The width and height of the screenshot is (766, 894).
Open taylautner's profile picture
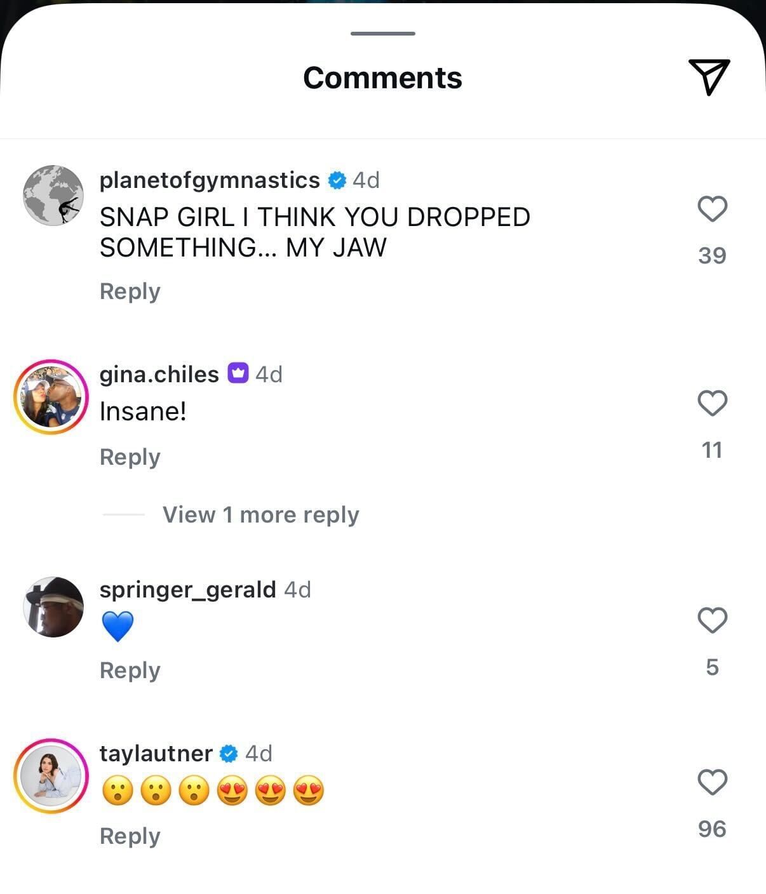52,776
